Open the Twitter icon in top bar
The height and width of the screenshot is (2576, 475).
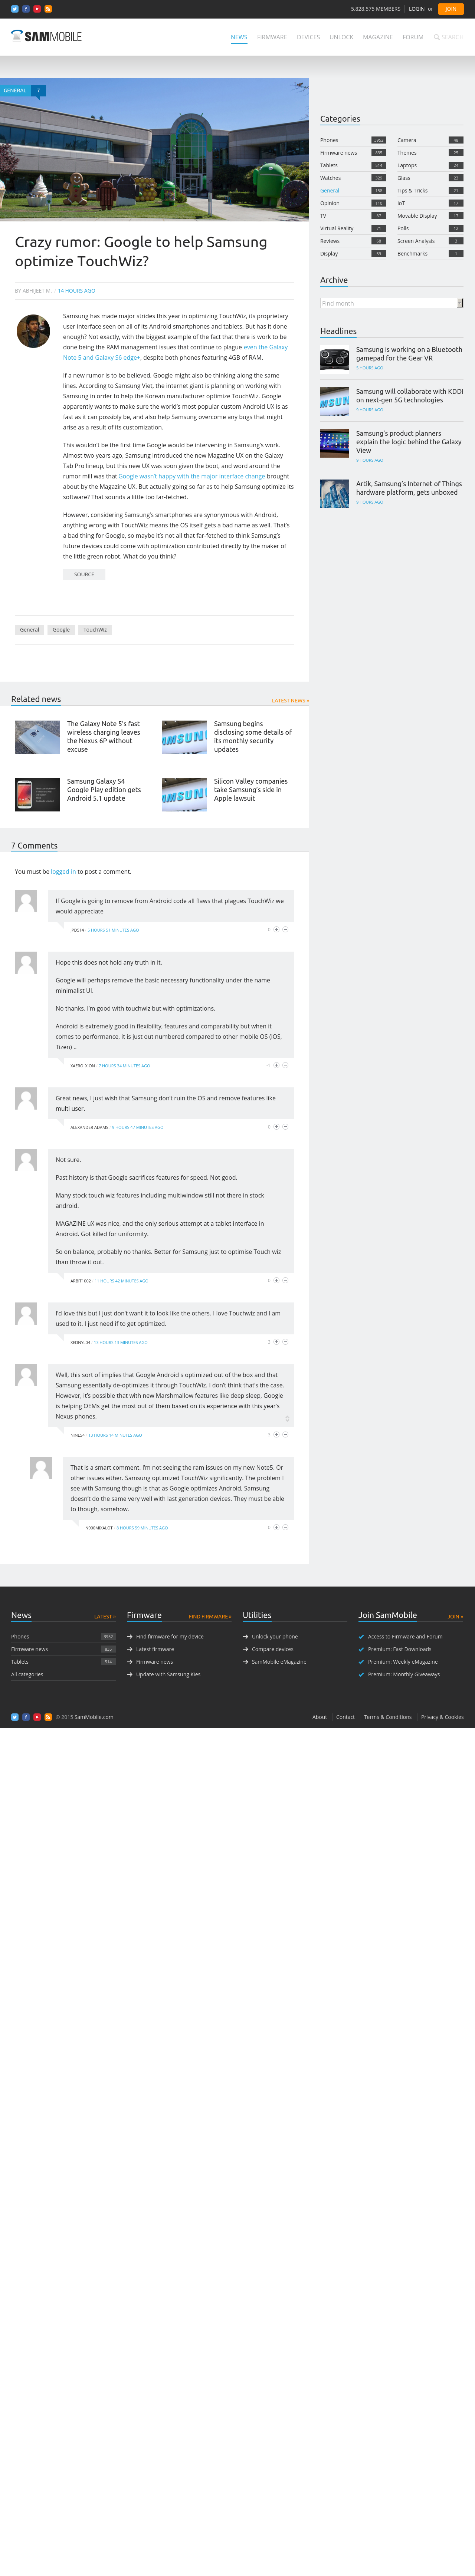(x=14, y=9)
